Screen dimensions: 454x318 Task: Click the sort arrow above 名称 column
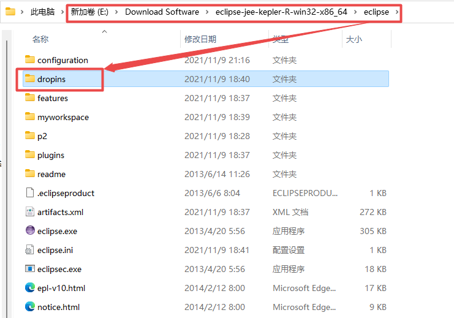pyautogui.click(x=105, y=31)
